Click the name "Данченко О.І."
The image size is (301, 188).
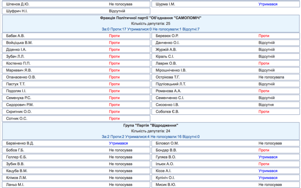167,42
